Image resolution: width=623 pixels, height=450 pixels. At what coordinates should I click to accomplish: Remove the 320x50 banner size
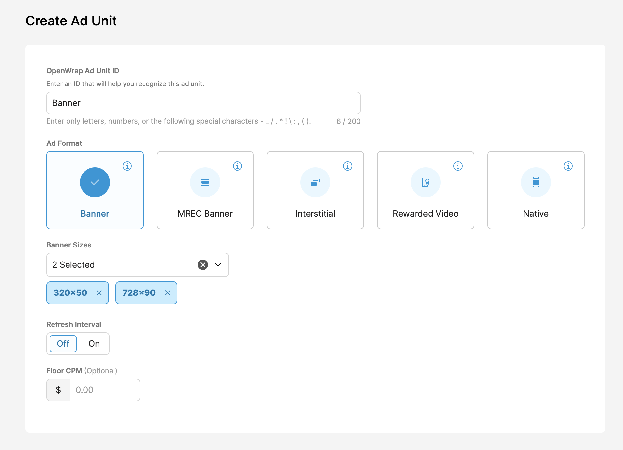pyautogui.click(x=99, y=293)
